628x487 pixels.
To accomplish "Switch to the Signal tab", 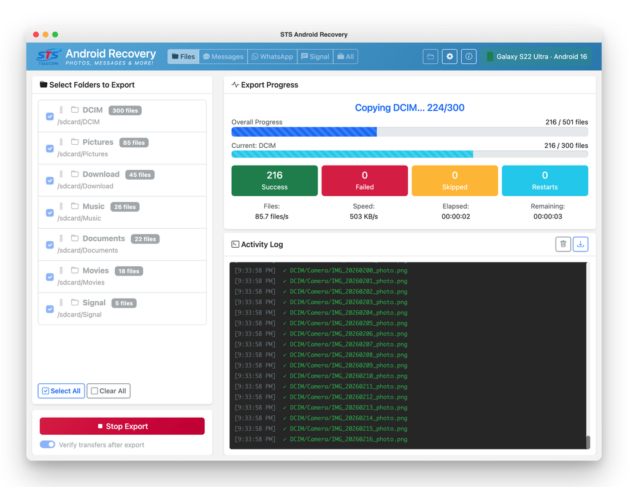I will tap(315, 56).
